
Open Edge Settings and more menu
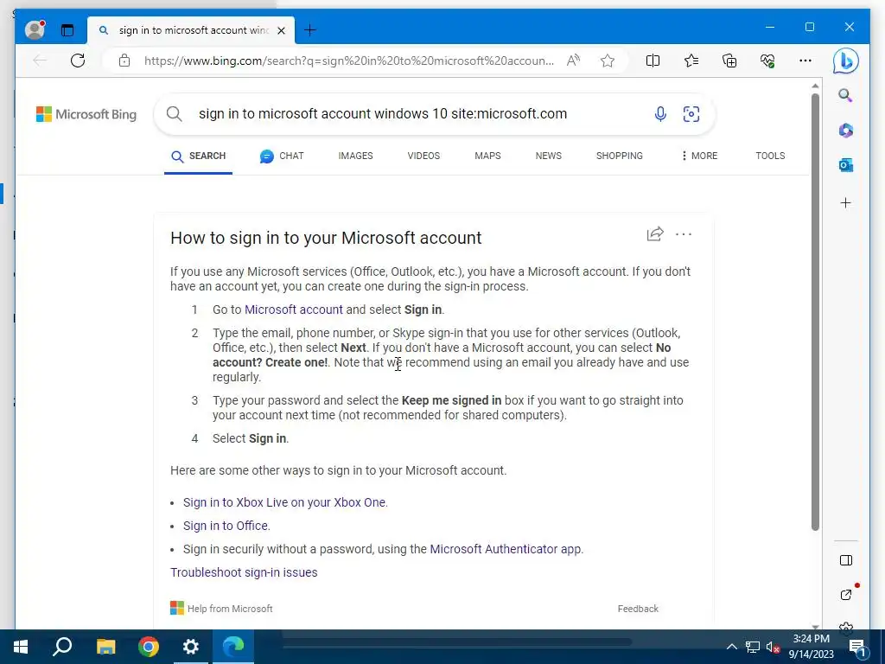[x=805, y=61]
